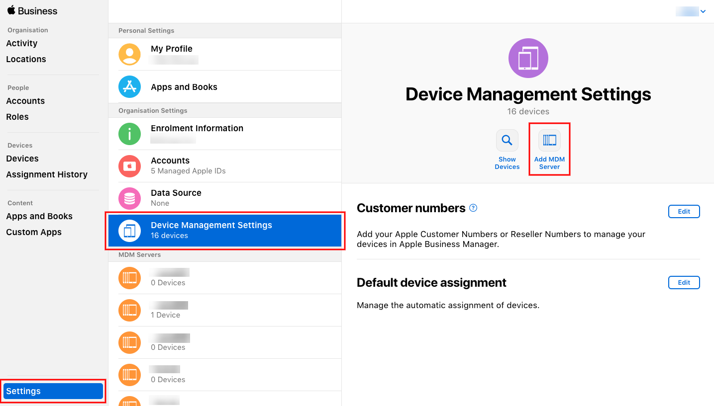Select Accounts with 5 Managed Apple IDs
This screenshot has width=714, height=406.
coord(225,166)
